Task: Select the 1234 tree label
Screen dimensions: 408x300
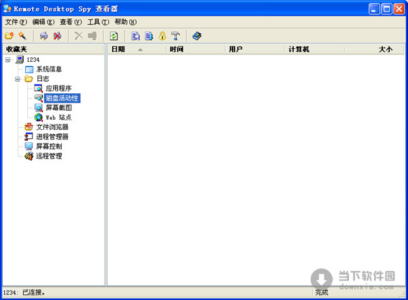Action: (33, 60)
